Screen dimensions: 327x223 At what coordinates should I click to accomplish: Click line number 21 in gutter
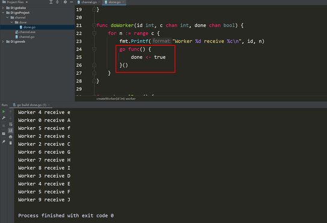79,25
